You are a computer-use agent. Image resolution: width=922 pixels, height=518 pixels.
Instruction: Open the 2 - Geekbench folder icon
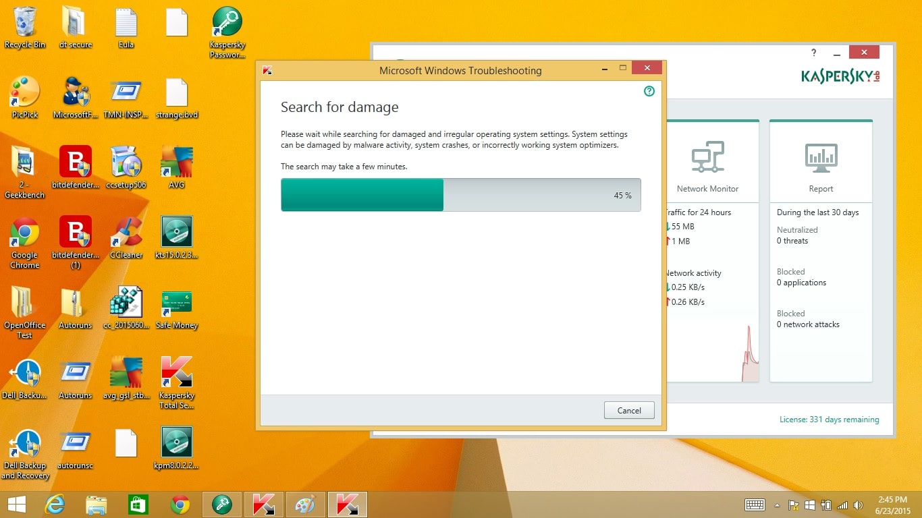(25, 172)
